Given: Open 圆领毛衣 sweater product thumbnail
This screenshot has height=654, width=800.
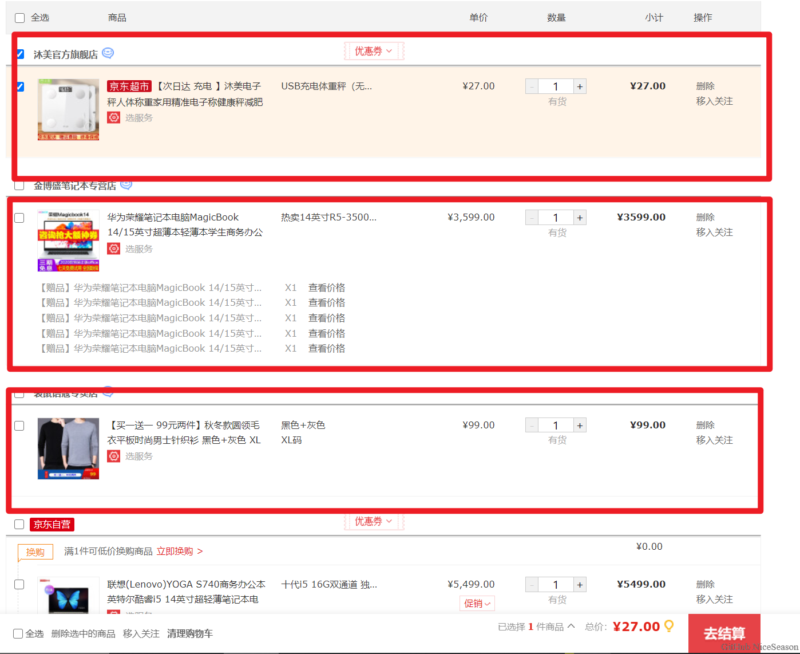Looking at the screenshot, I should 68,448.
